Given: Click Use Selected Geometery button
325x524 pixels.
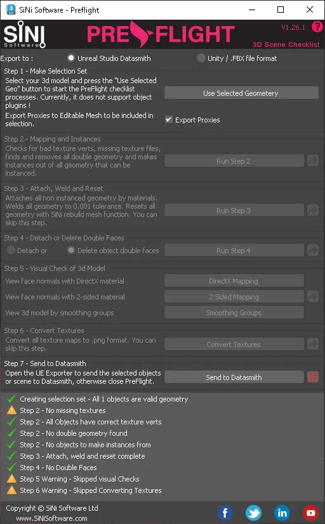Looking at the screenshot, I should [x=241, y=93].
